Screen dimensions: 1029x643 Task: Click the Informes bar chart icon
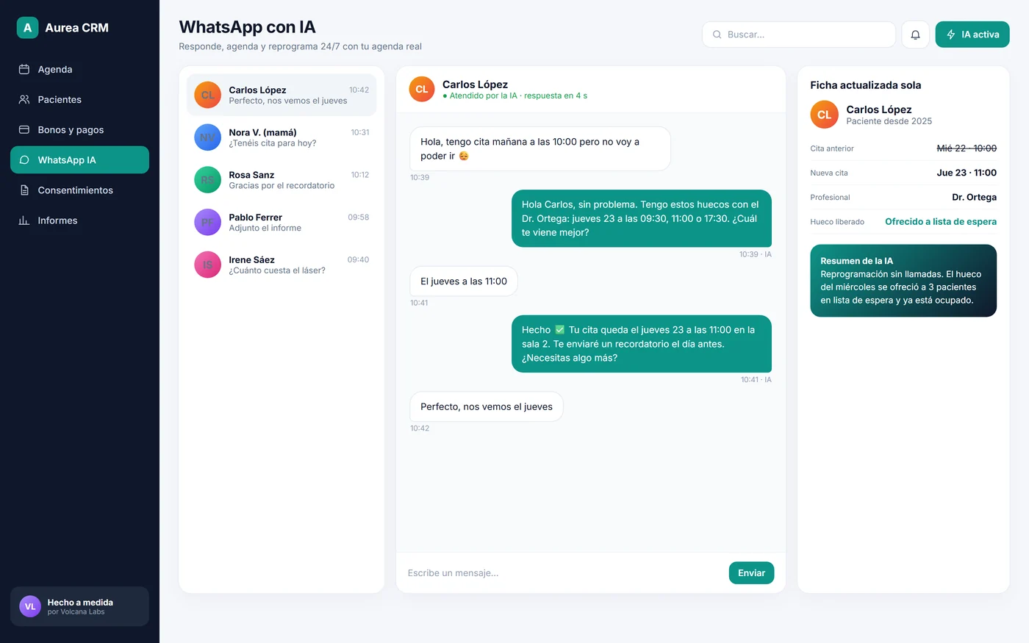coord(24,220)
